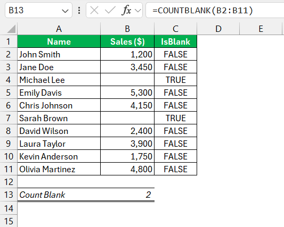Click the three-dot formula bar handle

point(79,10)
